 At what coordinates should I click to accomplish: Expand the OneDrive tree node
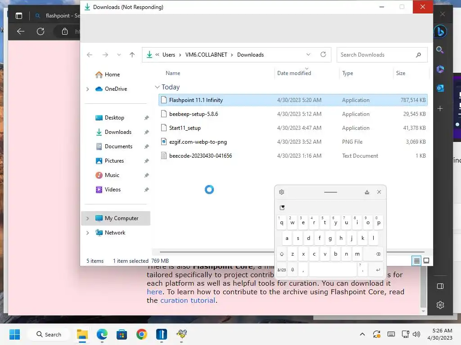click(x=88, y=89)
